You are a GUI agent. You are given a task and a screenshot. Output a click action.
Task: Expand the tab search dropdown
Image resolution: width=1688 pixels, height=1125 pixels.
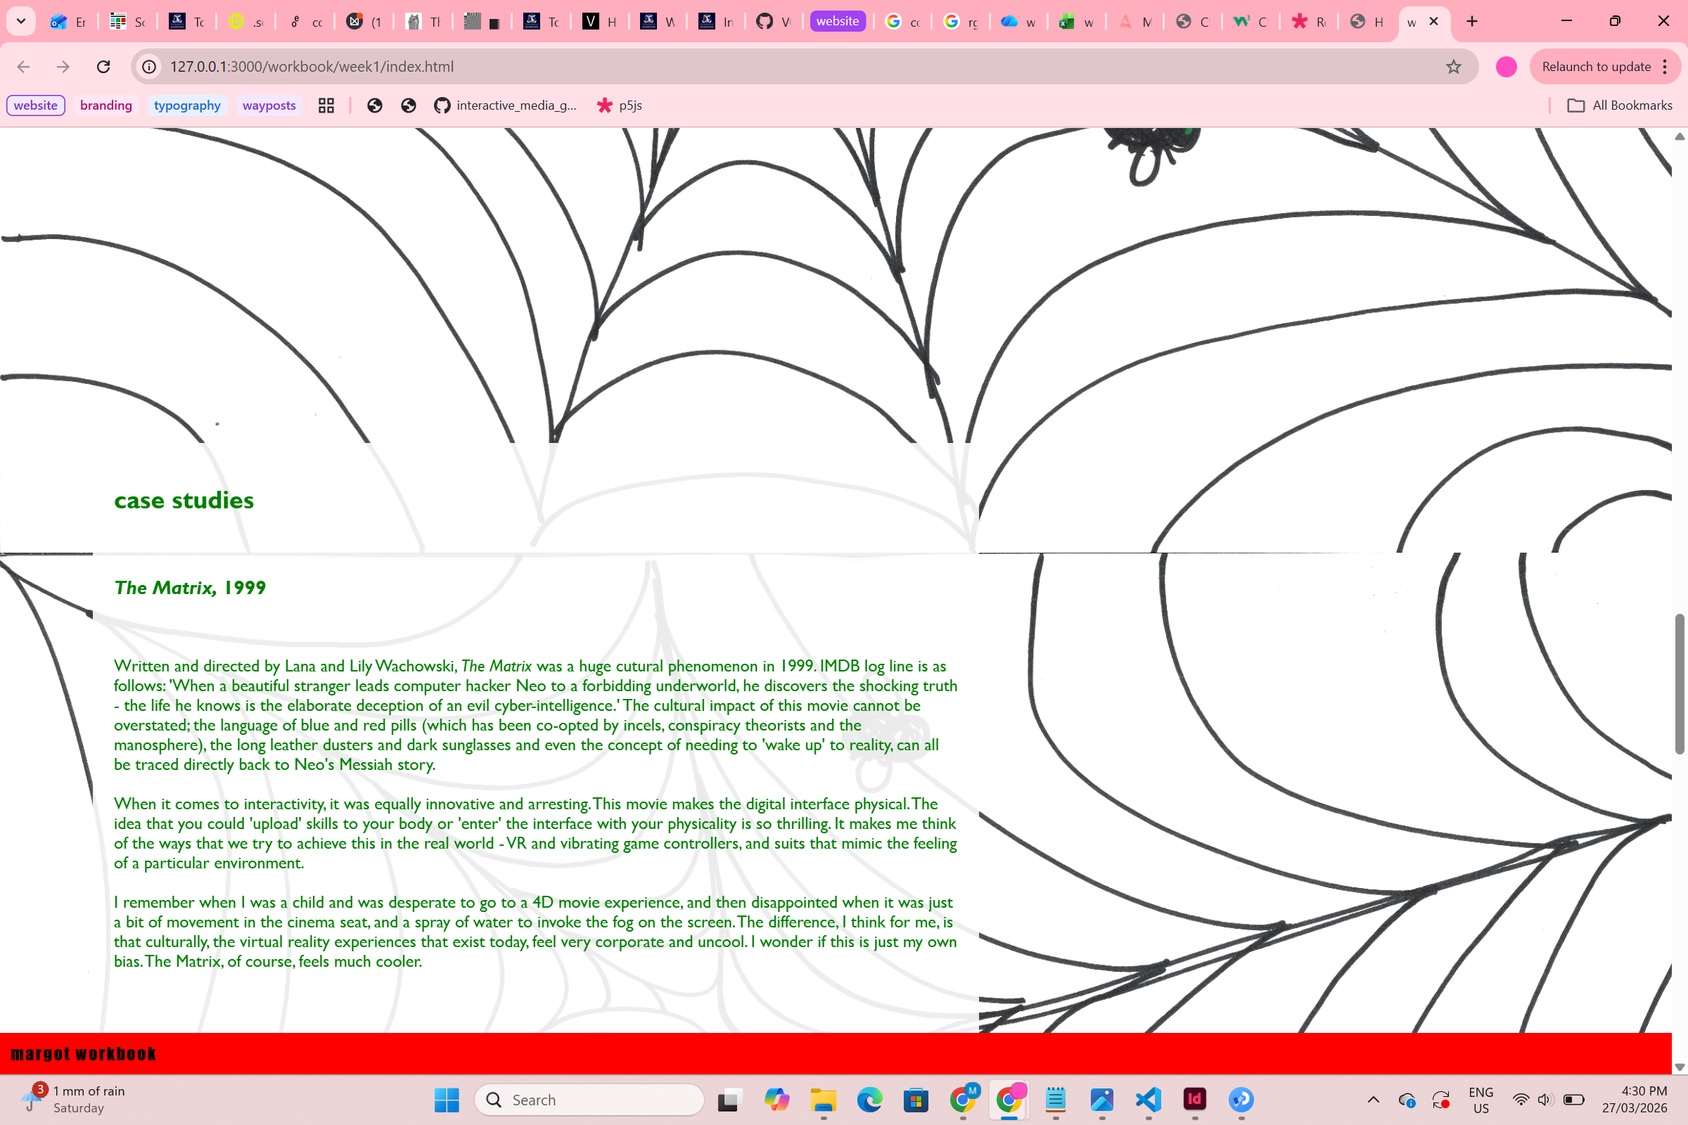(21, 21)
